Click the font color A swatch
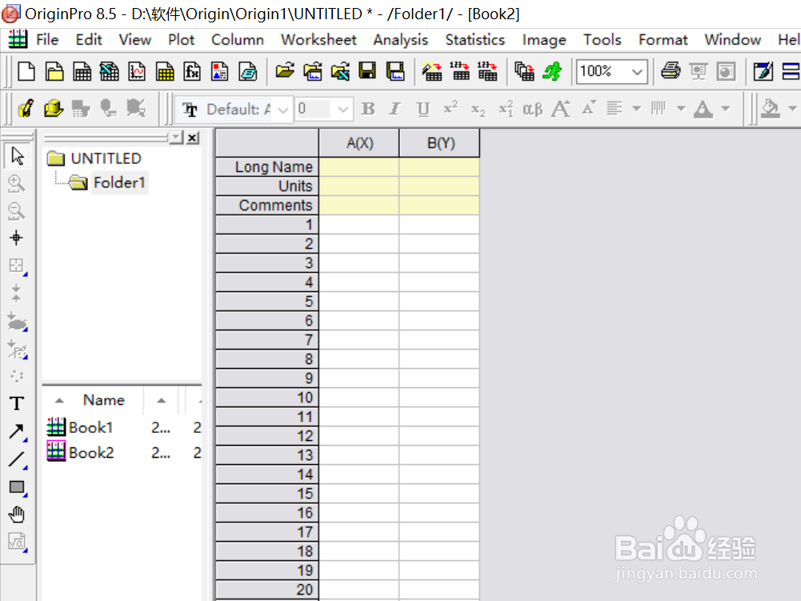 click(703, 108)
